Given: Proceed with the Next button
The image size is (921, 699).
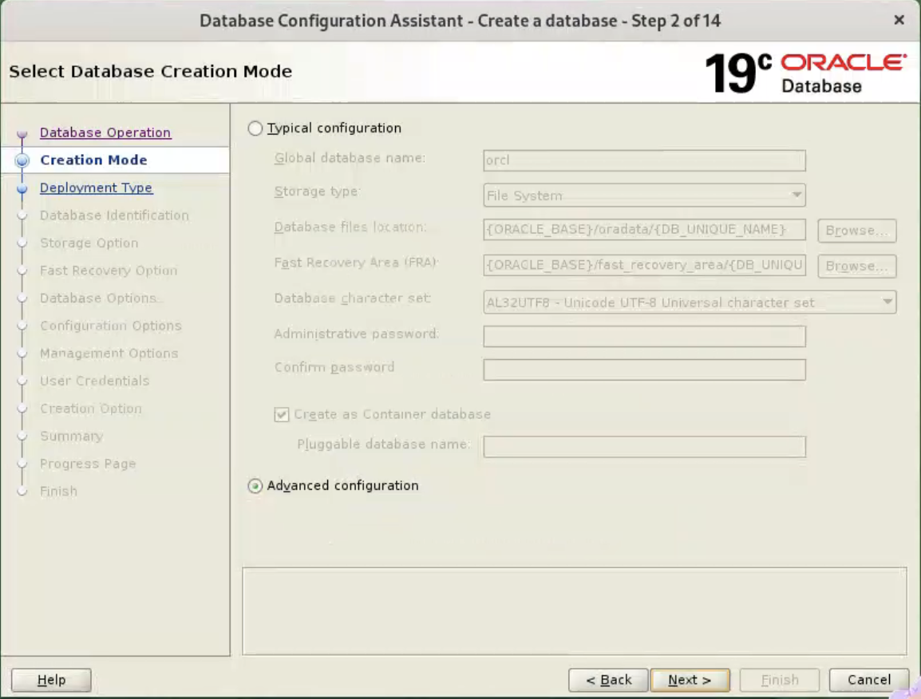Looking at the screenshot, I should coord(690,680).
